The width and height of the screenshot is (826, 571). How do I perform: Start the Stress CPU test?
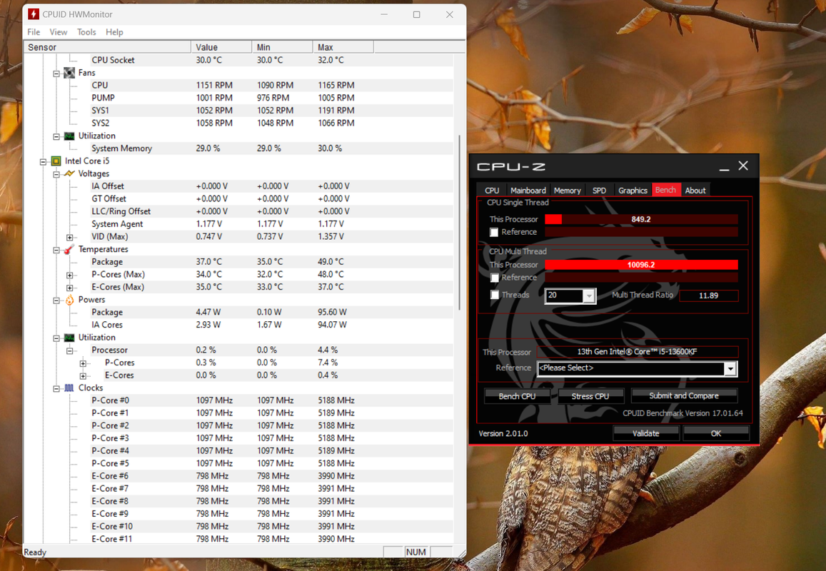(590, 396)
